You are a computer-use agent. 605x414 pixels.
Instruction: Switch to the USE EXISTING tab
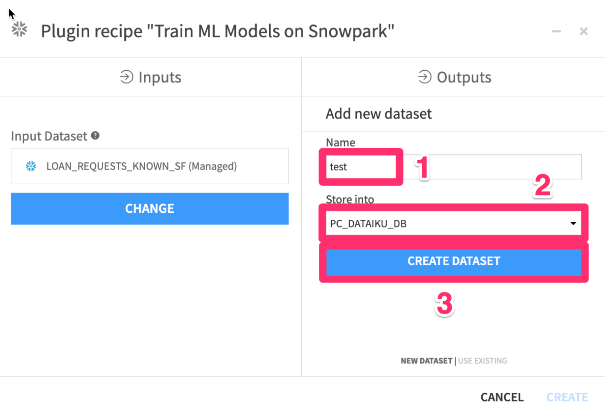[x=482, y=361]
